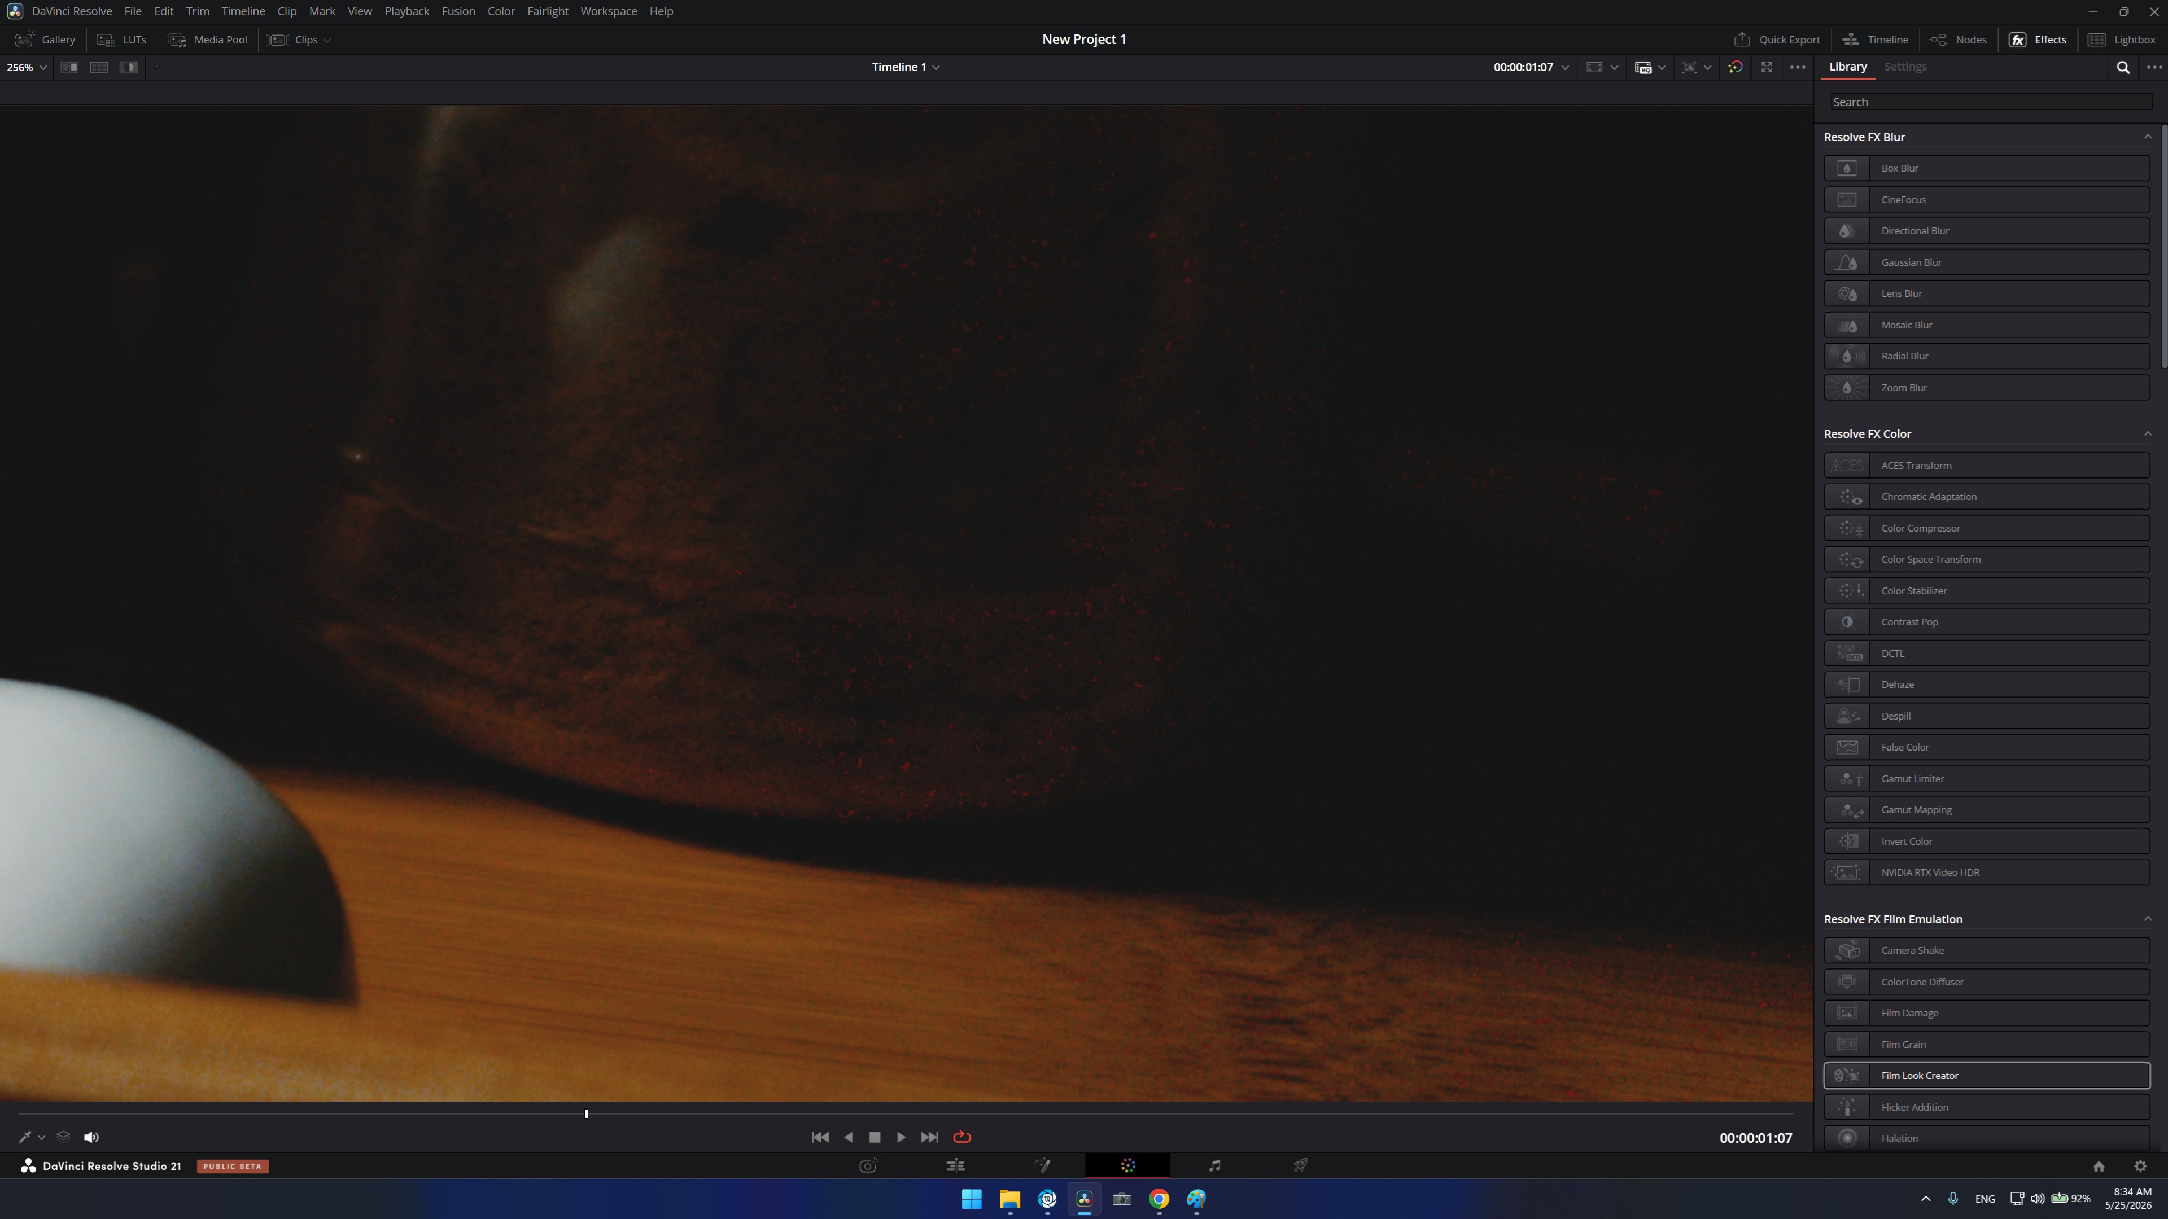Click the qualifier picker tool icon

(25, 1137)
